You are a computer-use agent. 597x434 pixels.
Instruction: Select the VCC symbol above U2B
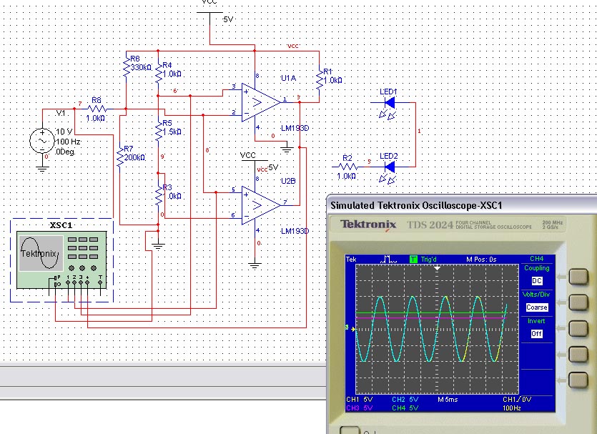coord(255,160)
